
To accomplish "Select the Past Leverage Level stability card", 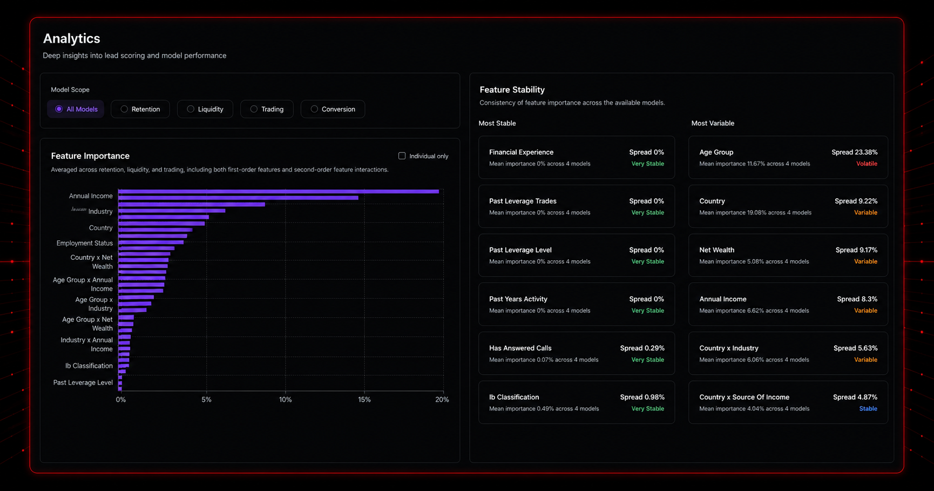I will [577, 255].
